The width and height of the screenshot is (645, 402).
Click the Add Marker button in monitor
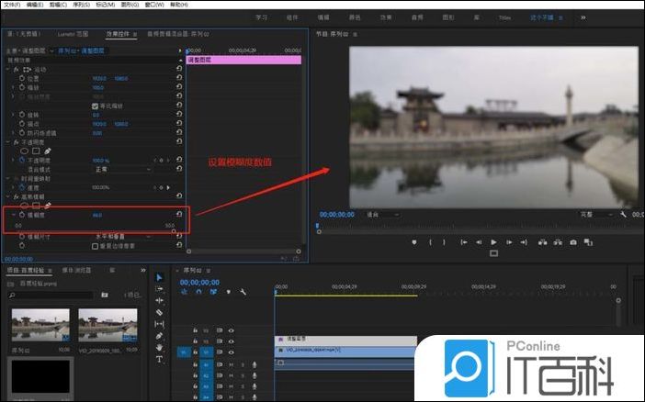[414, 242]
